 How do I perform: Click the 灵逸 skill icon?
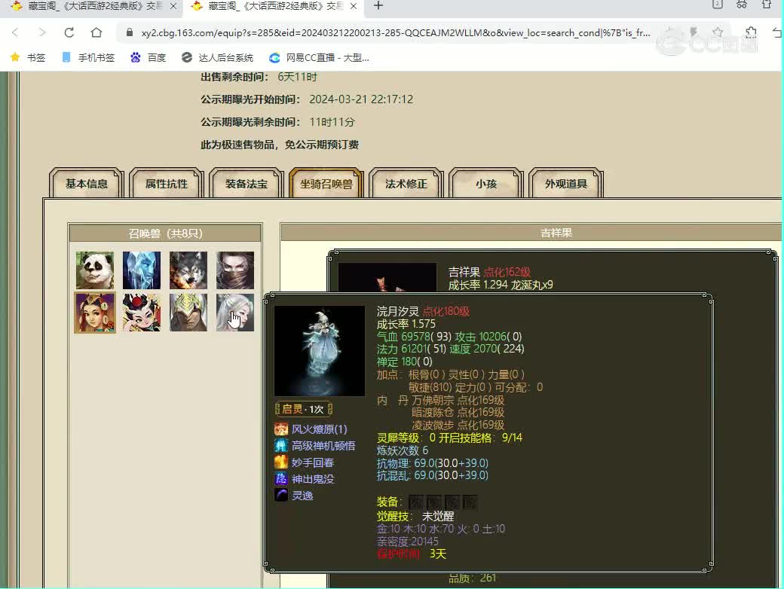point(281,495)
